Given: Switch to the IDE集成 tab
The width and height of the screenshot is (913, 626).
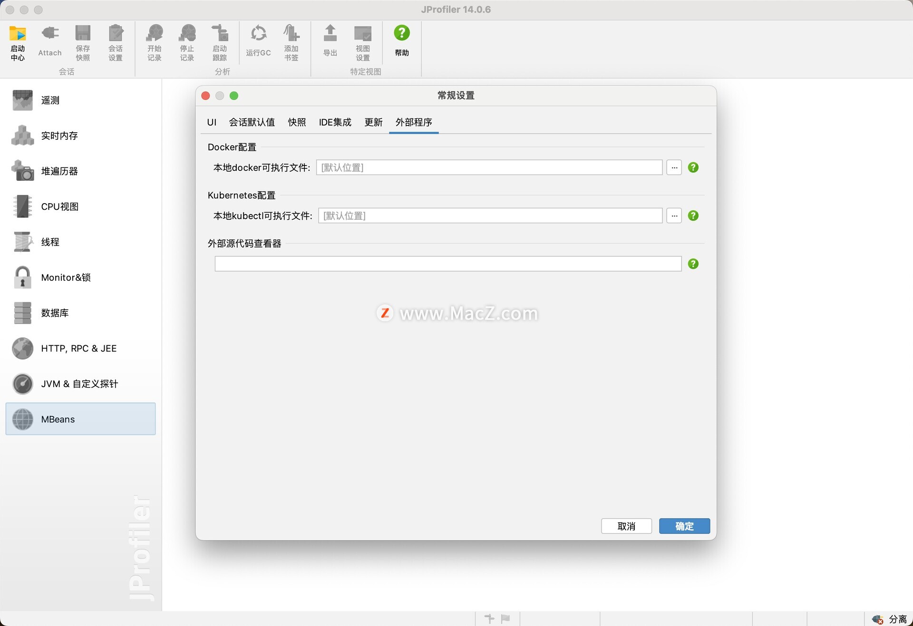Looking at the screenshot, I should (335, 122).
